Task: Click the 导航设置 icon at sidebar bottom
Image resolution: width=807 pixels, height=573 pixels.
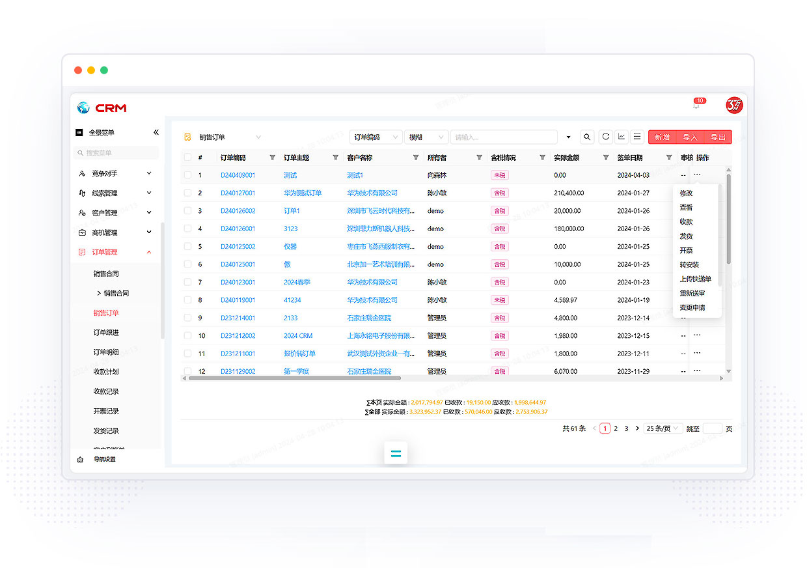Action: [x=81, y=460]
